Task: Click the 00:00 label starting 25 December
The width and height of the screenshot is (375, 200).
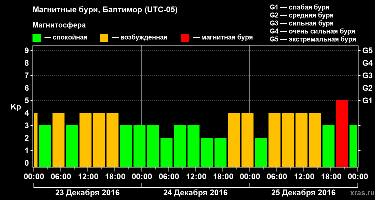Action: pos(250,176)
